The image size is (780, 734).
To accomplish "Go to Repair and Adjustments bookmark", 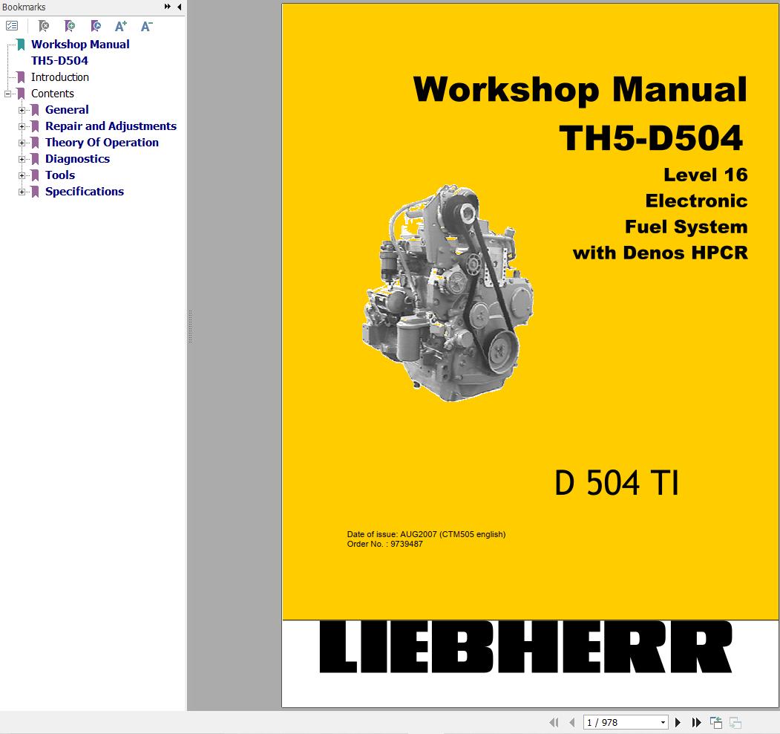I will pos(111,126).
